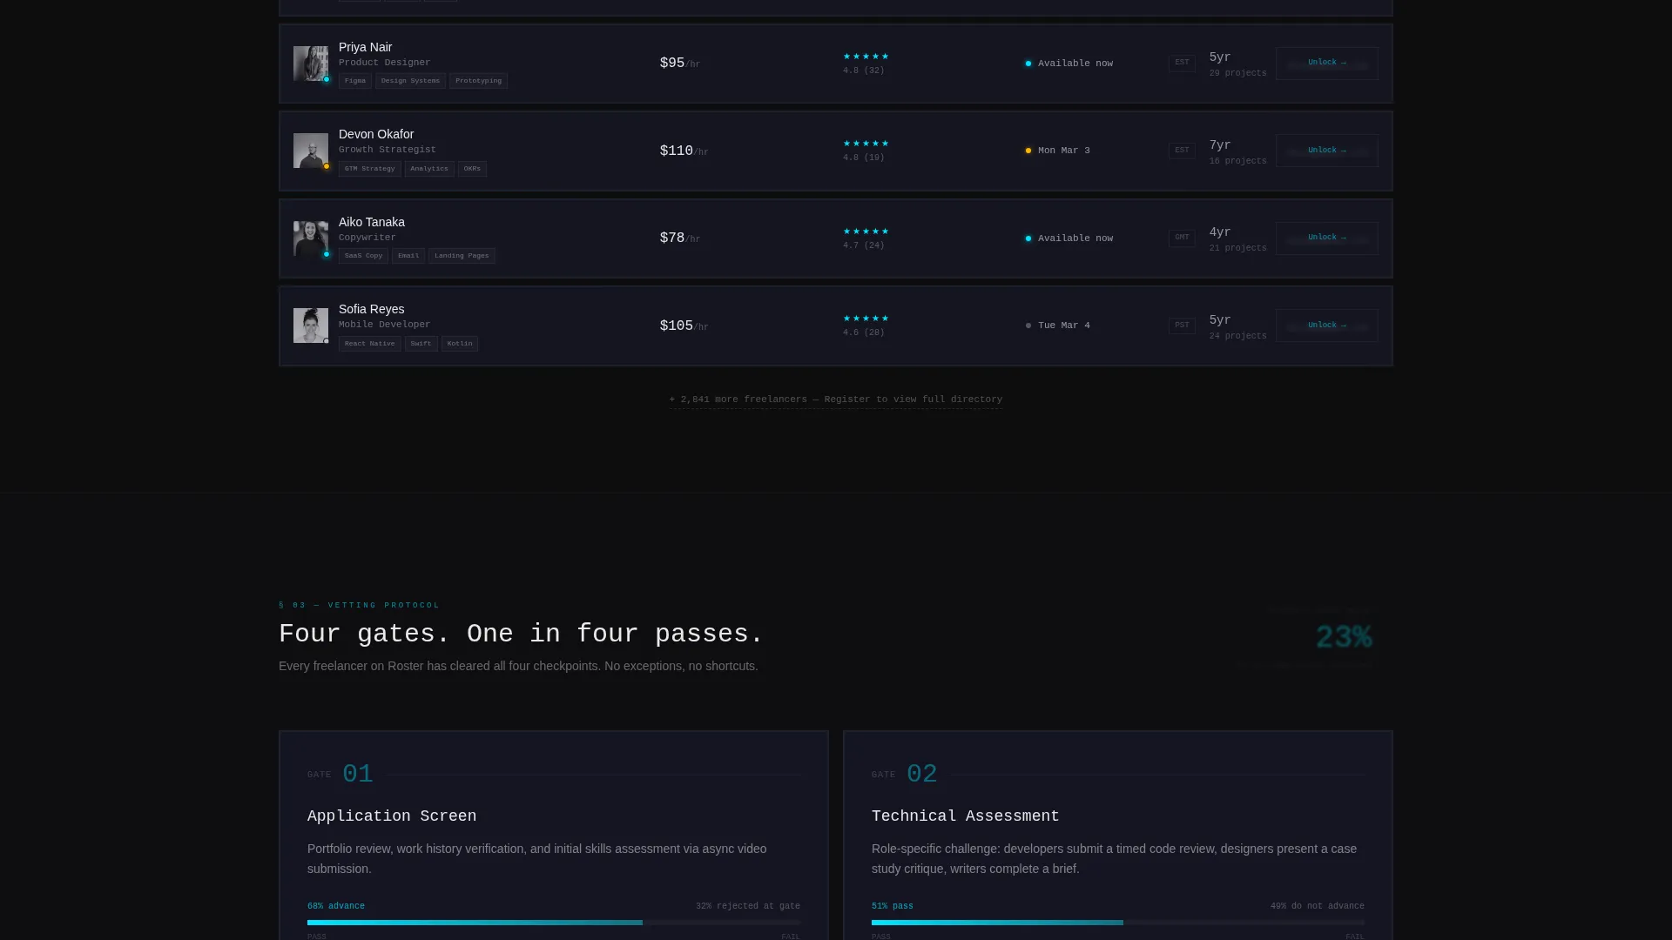This screenshot has height=940, width=1672.
Task: Click the Devon Okafor name
Action: click(376, 134)
